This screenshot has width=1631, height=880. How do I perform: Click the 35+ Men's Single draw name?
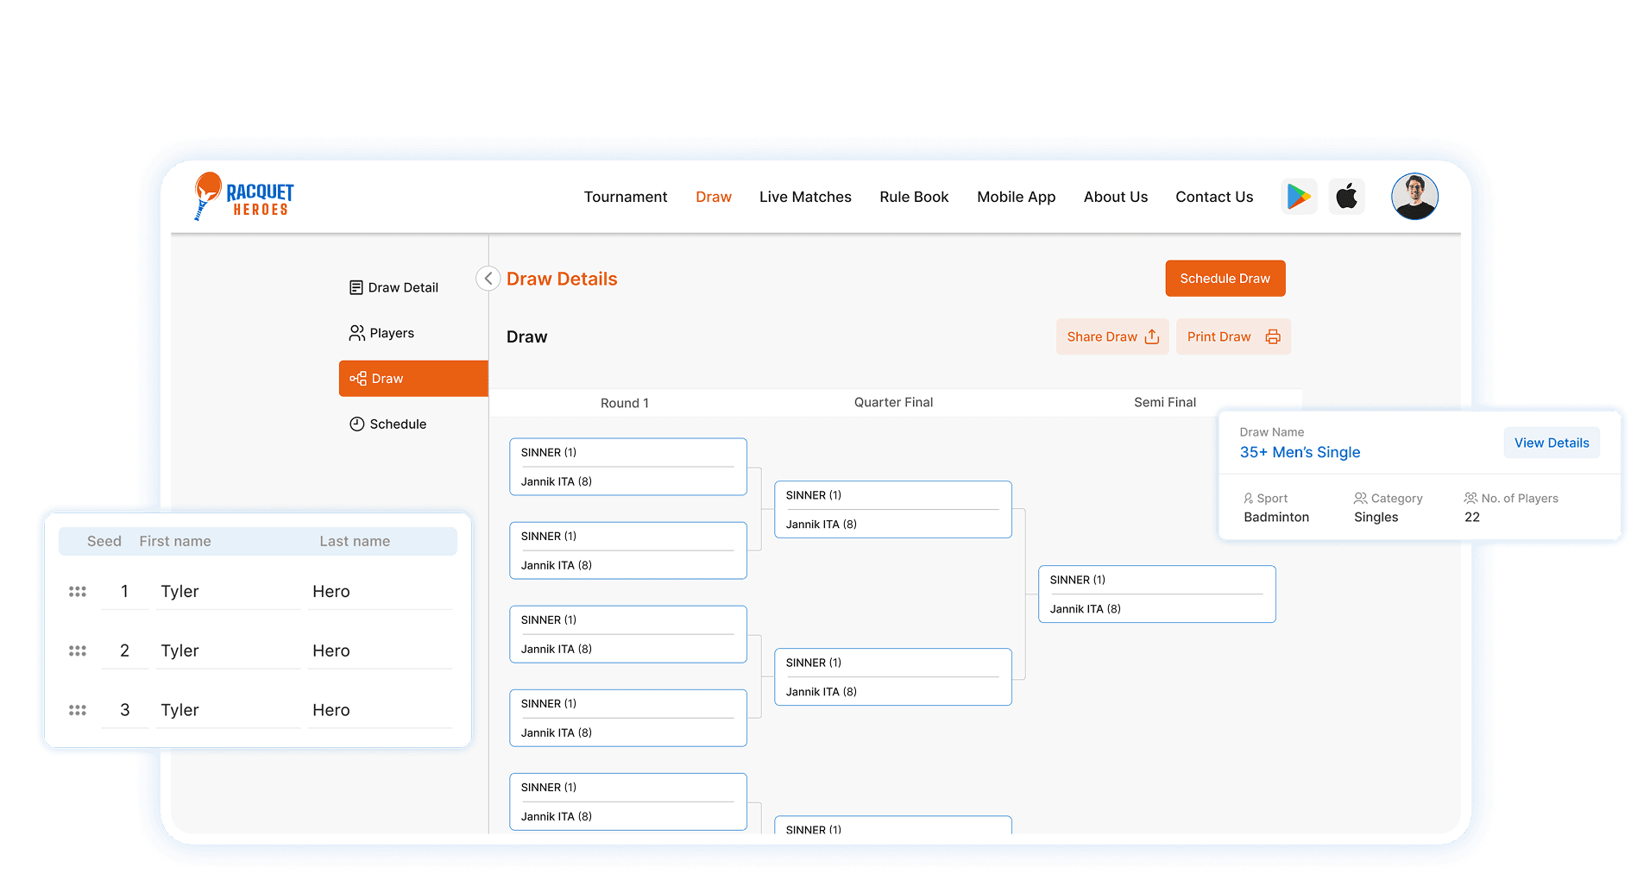[1300, 452]
